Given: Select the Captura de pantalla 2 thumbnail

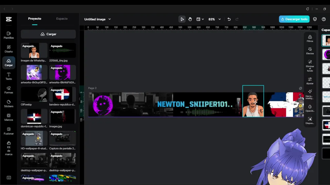Looking at the screenshot, I should coord(62,138).
